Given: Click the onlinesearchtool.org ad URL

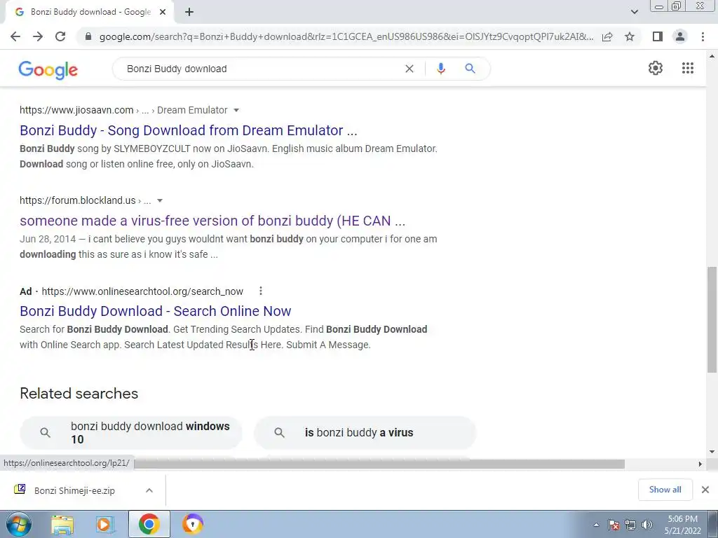Looking at the screenshot, I should tap(142, 291).
